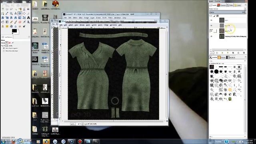This screenshot has height=144, width=256.
Task: Select the Pencil tool
Action: [x=11, y=22]
